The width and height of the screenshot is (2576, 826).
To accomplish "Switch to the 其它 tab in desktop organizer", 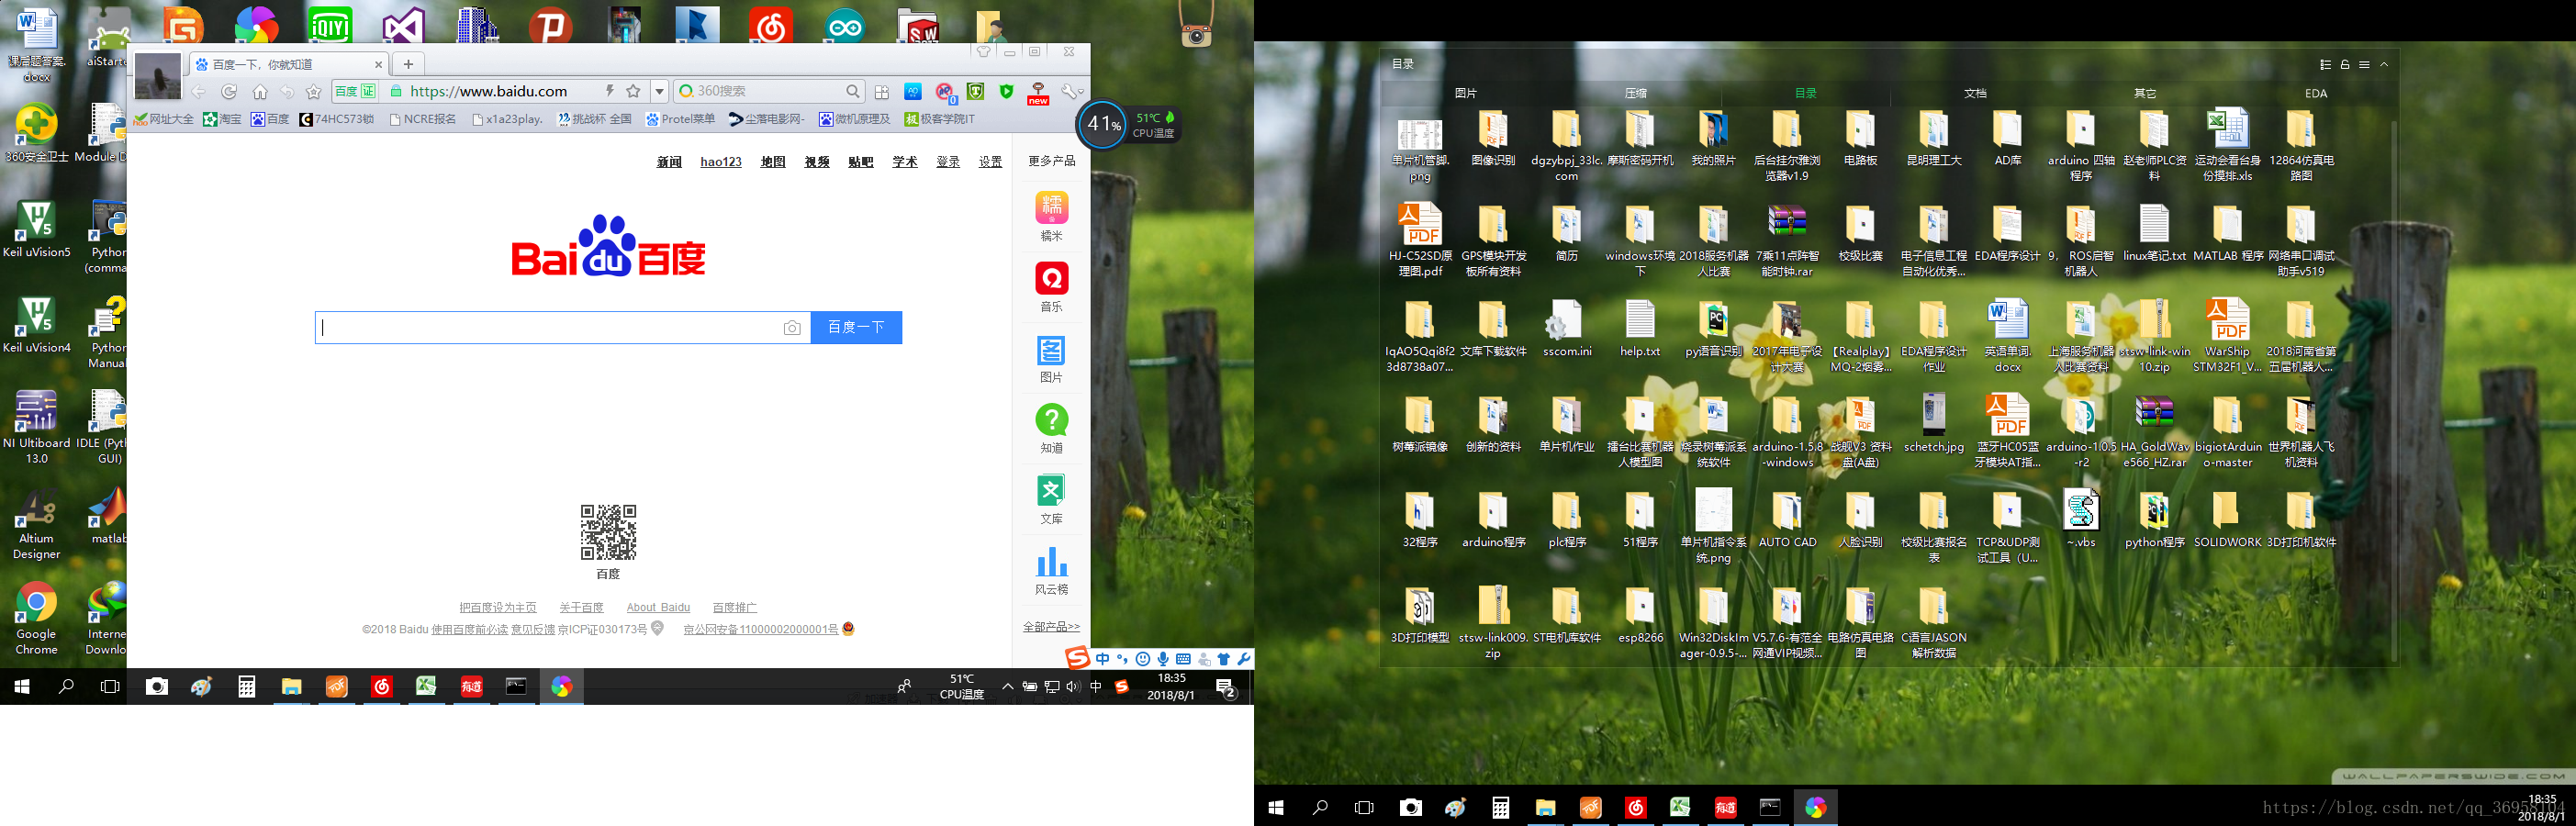I will pos(2145,93).
